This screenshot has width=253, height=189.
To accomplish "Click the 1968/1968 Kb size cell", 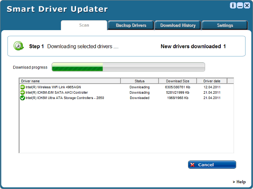I will pos(177,98).
